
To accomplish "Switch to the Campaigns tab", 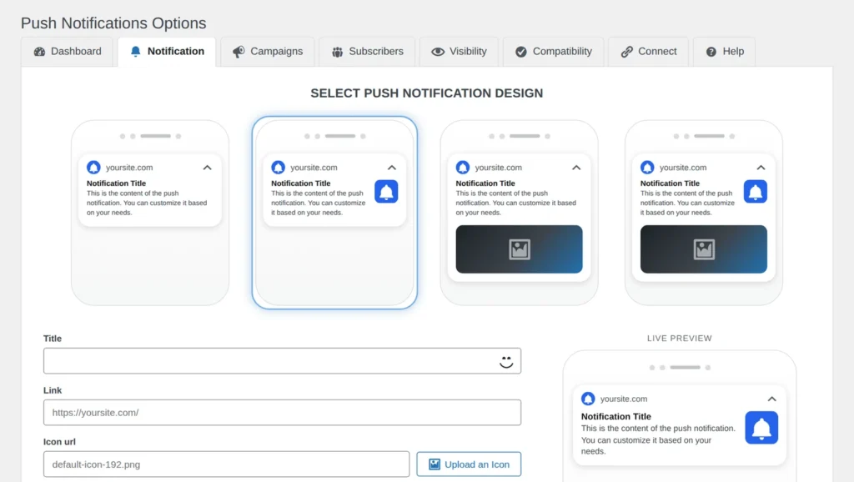I will tap(268, 51).
